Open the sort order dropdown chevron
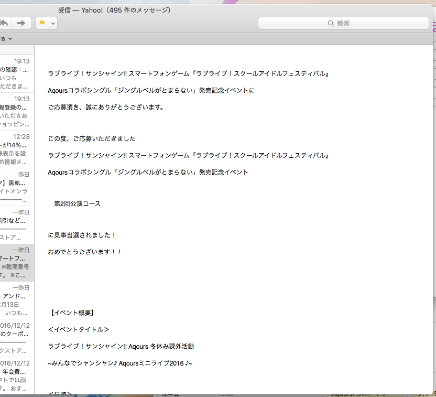Viewport: 436px width, 397px height. [10, 39]
